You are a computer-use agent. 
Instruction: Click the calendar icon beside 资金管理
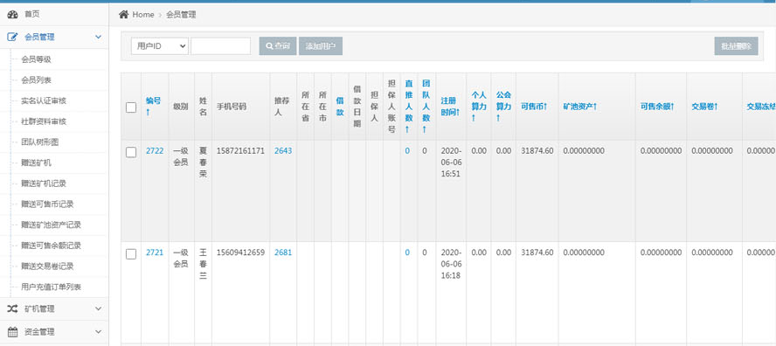point(12,332)
